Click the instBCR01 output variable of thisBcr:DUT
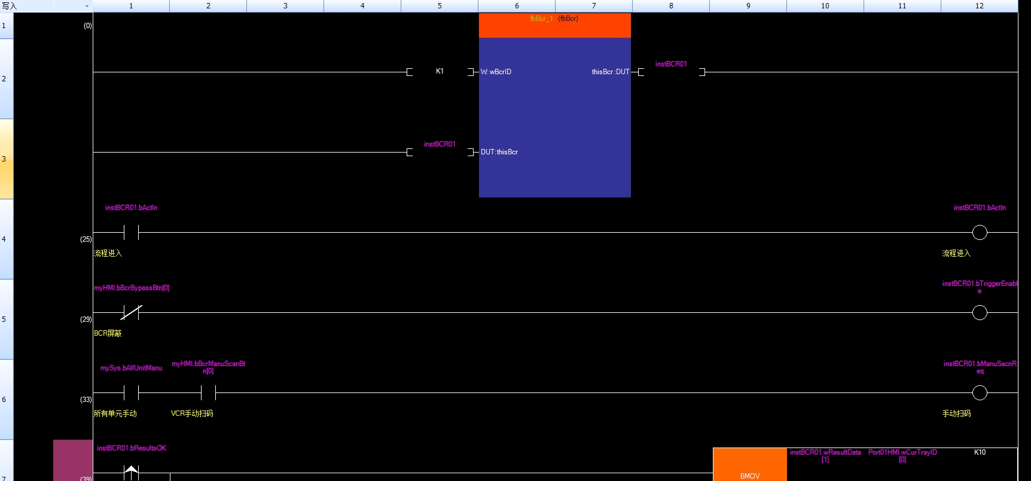This screenshot has height=481, width=1031. point(671,65)
